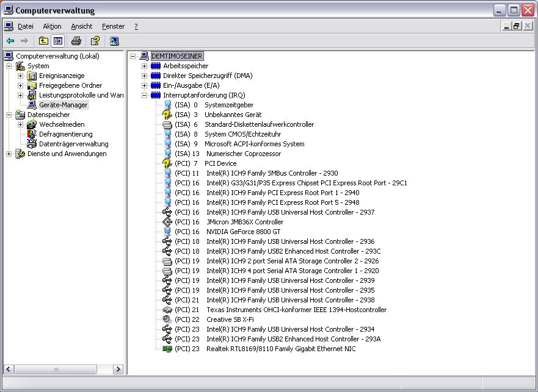Select USB2 Enhanced Host Controller - 293C
This screenshot has height=392, width=538.
278,251
